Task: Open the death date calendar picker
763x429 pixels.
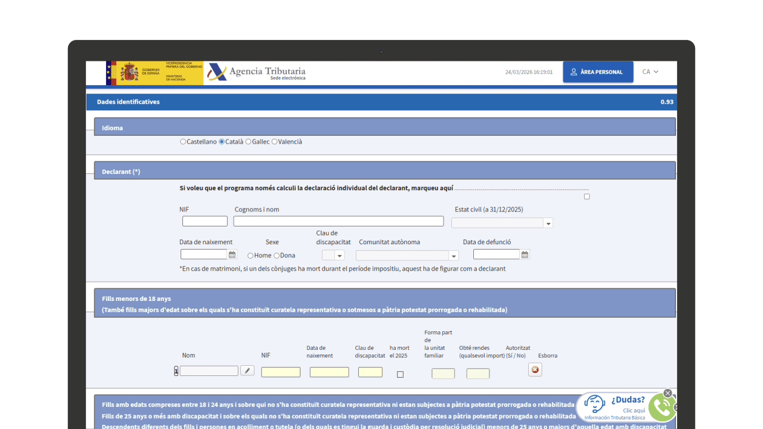Action: point(525,254)
